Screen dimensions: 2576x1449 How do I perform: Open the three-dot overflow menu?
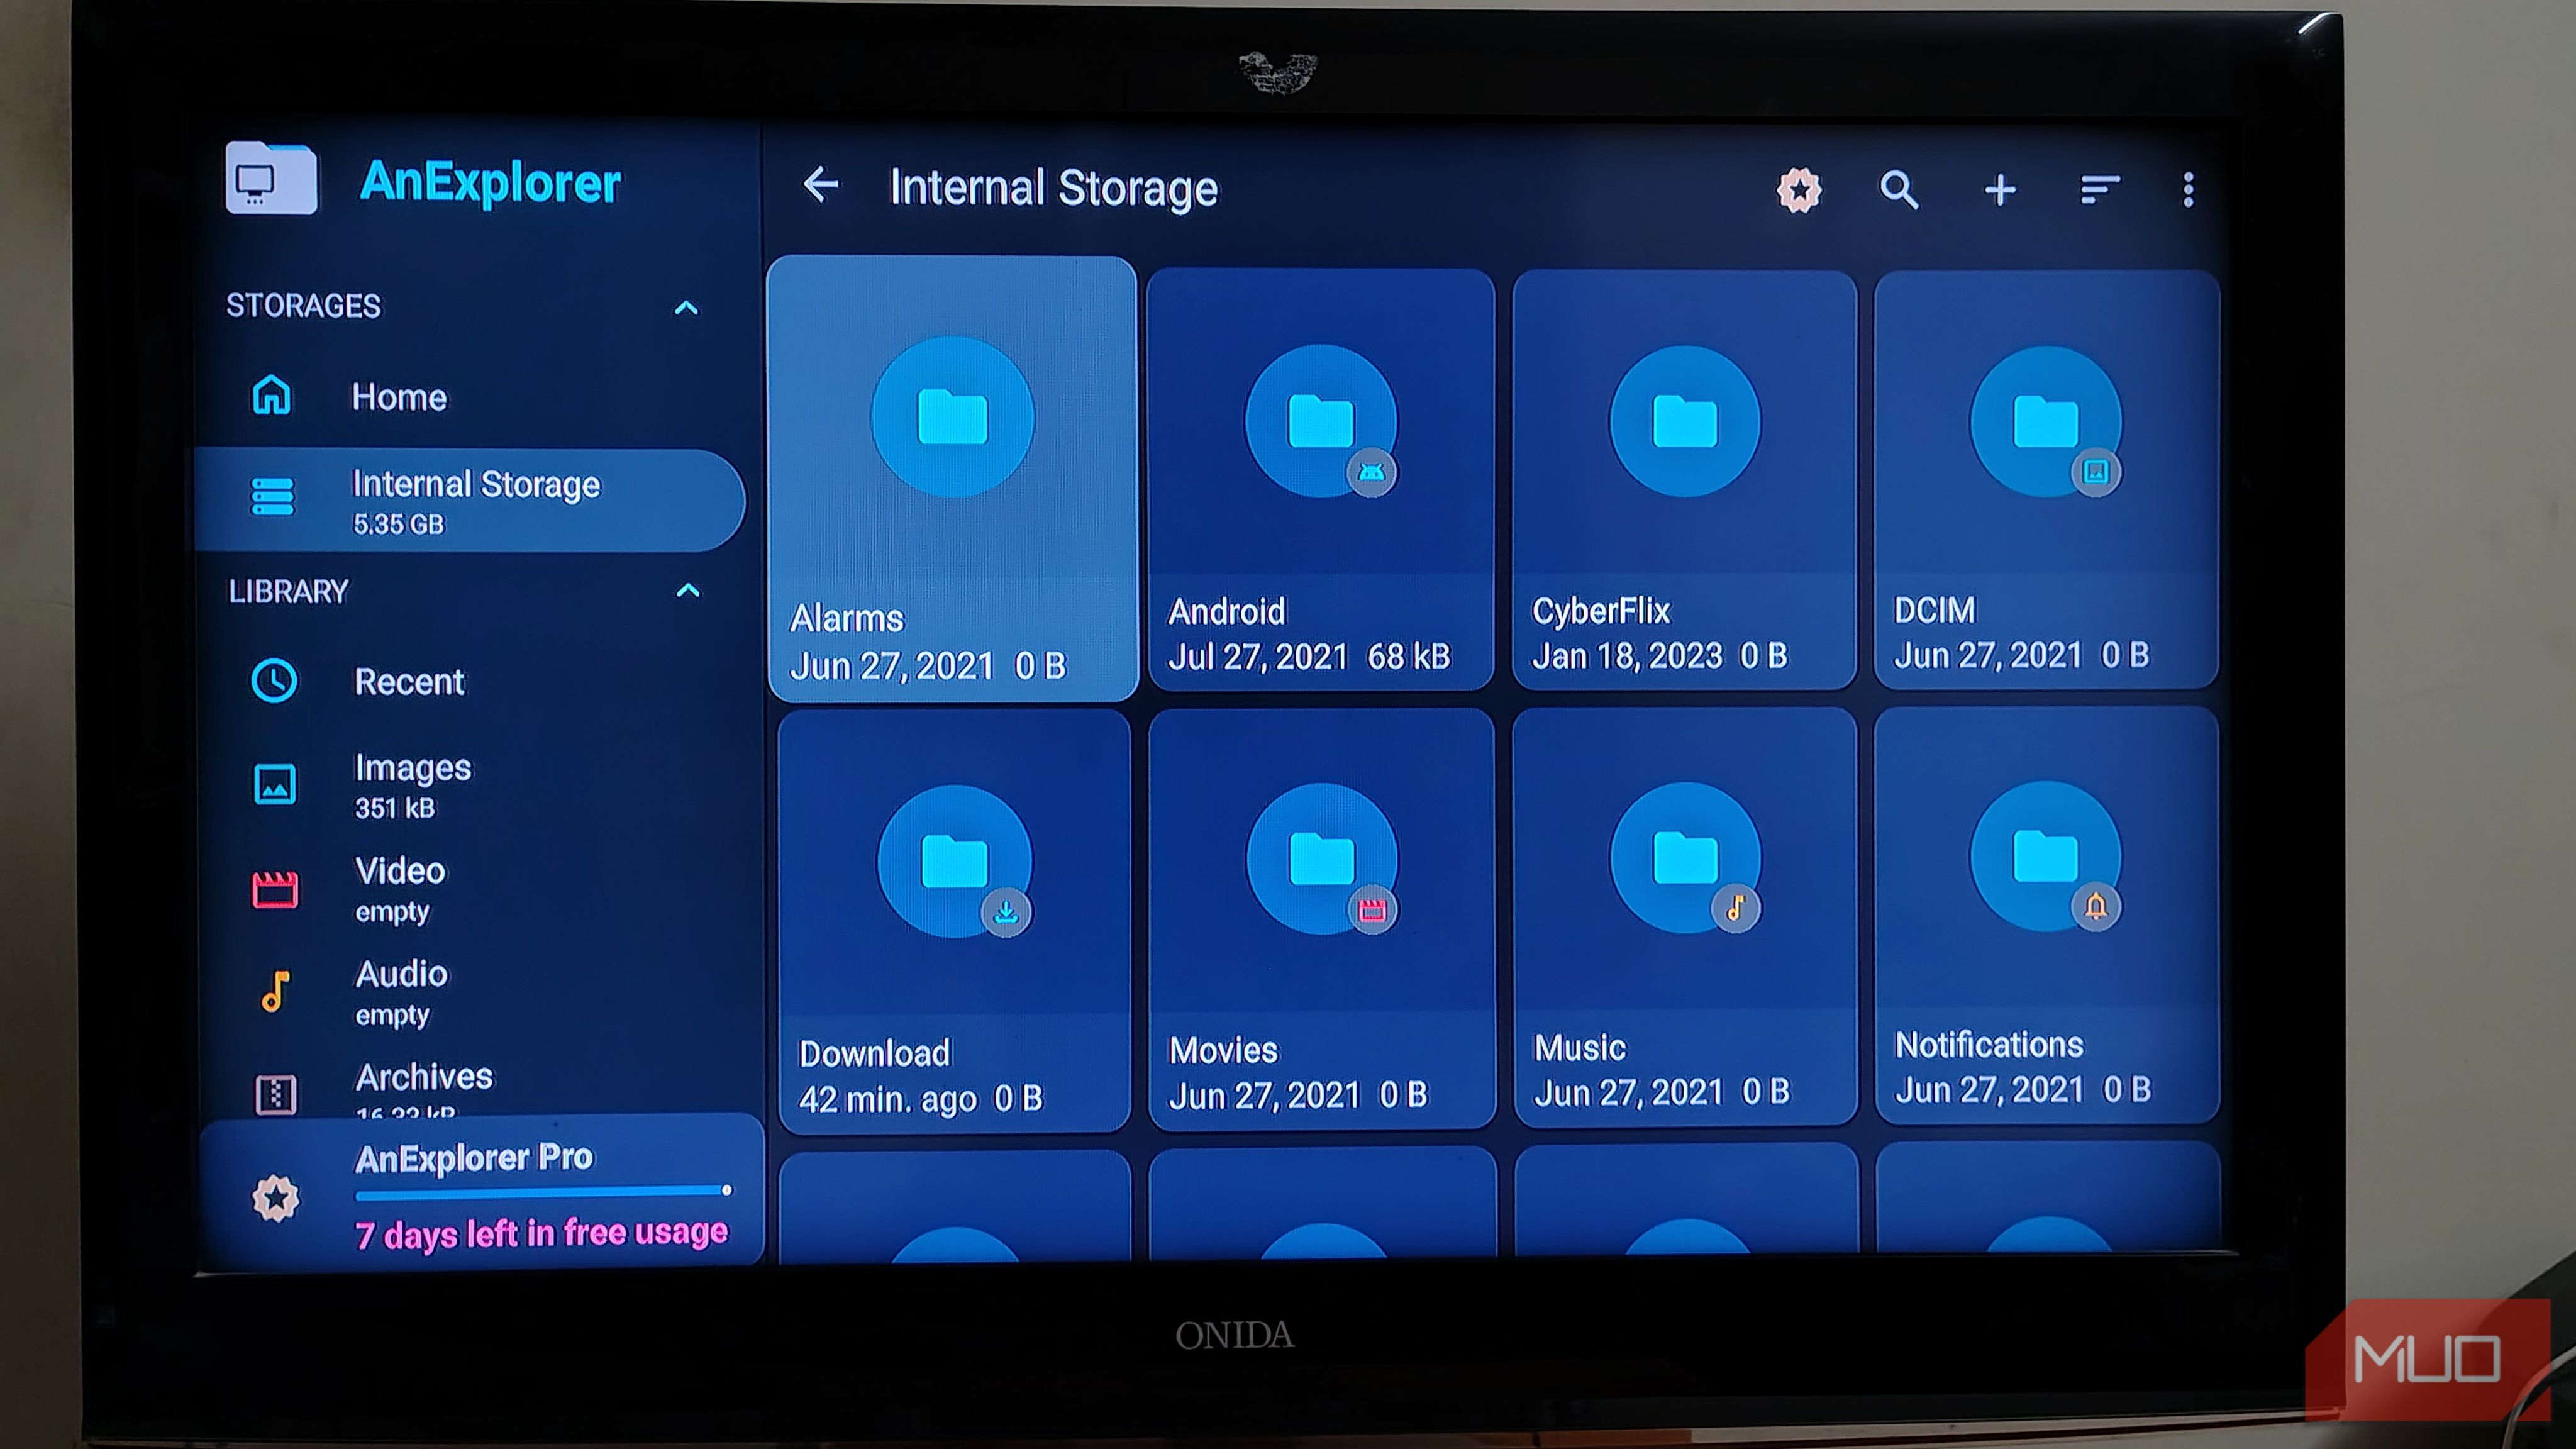(2188, 189)
